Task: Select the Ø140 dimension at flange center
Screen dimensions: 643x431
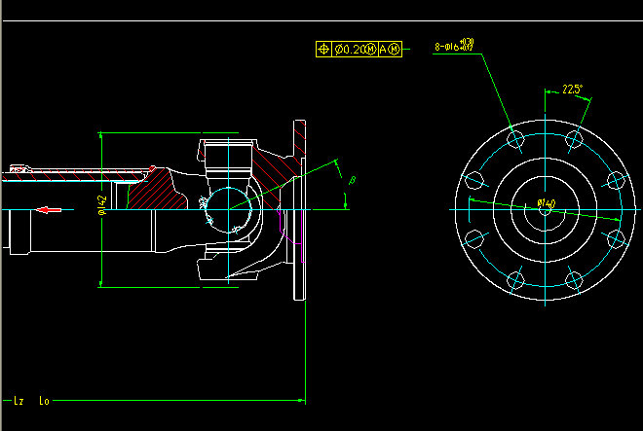Action: [546, 204]
